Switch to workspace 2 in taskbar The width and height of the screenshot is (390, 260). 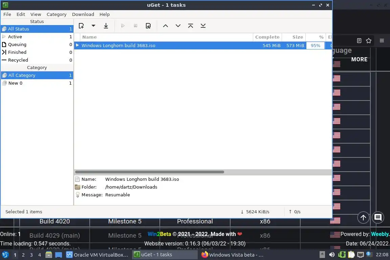click(23, 255)
